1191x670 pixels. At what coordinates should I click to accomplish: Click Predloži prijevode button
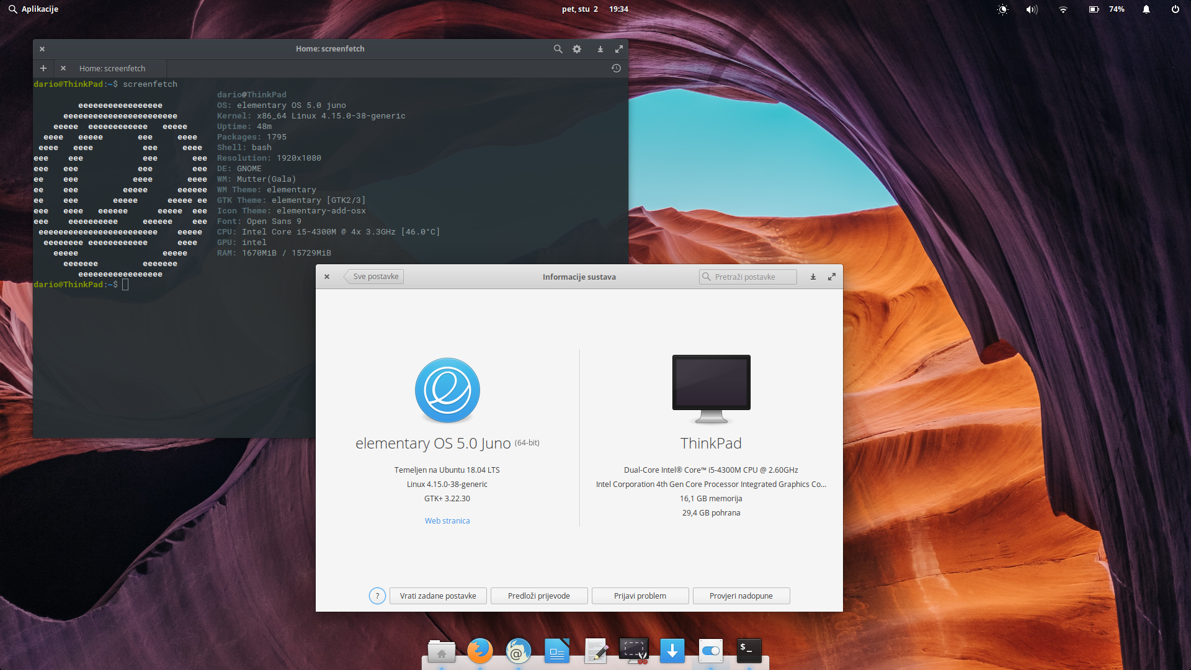point(539,596)
